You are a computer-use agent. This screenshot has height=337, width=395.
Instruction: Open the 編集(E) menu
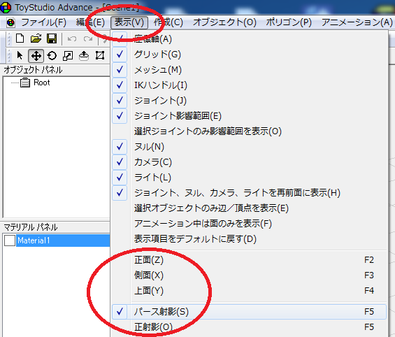[x=90, y=22]
